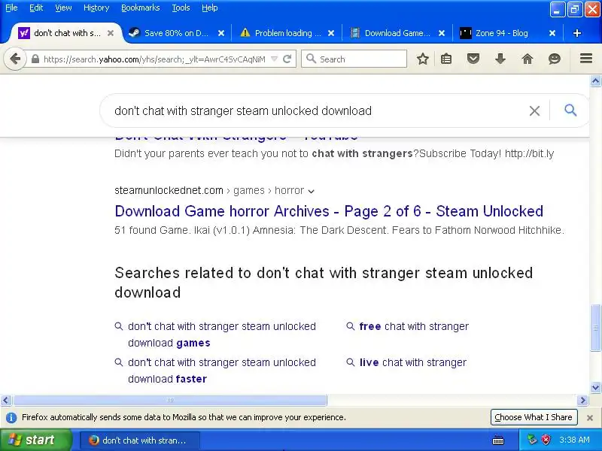The image size is (602, 451).
Task: Select related search free chat with stranger
Action: pyautogui.click(x=414, y=326)
